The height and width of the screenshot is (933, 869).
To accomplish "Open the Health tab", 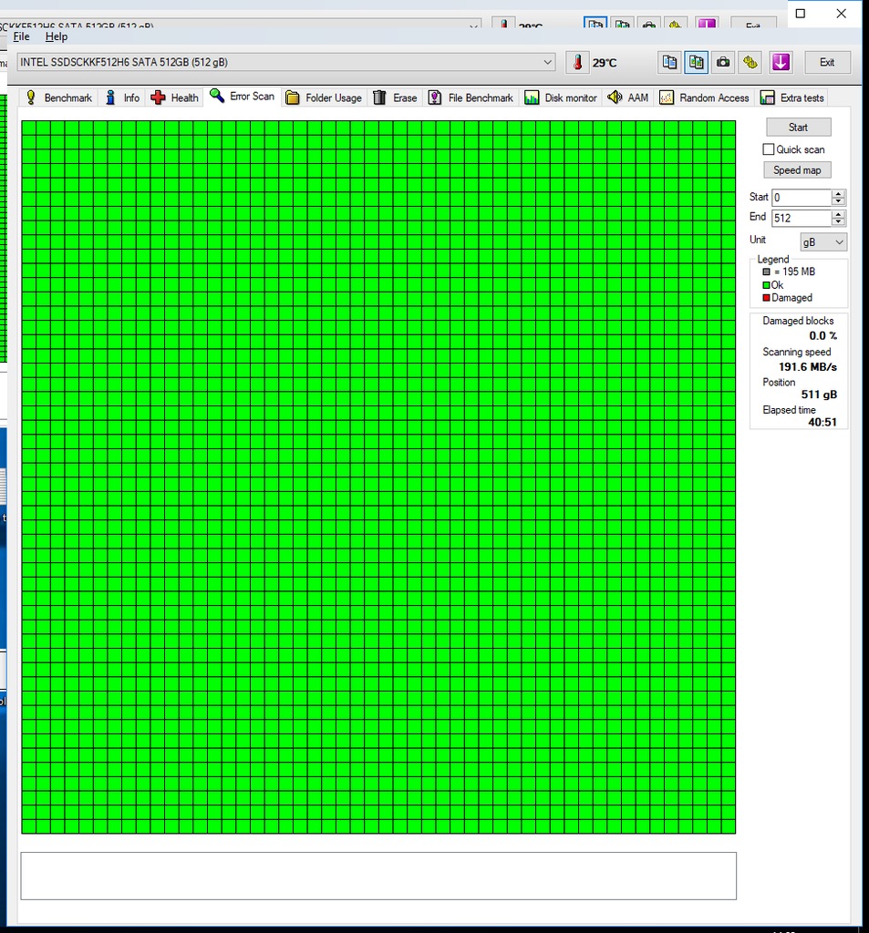I will 174,97.
